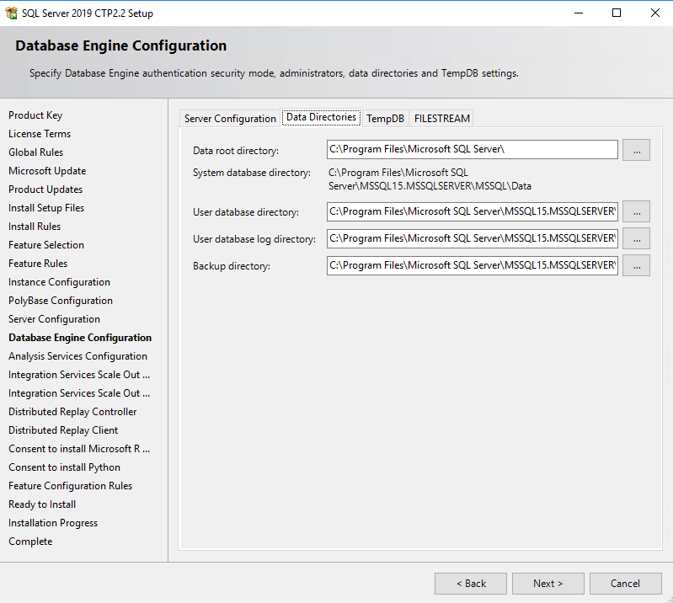Cancel the SQL Server setup
This screenshot has height=603, width=673.
click(625, 584)
